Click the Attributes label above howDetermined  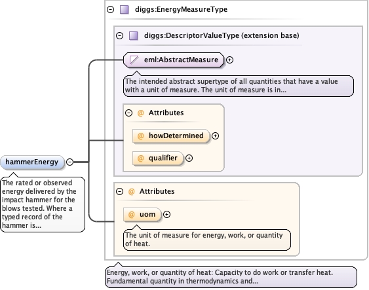[166, 113]
